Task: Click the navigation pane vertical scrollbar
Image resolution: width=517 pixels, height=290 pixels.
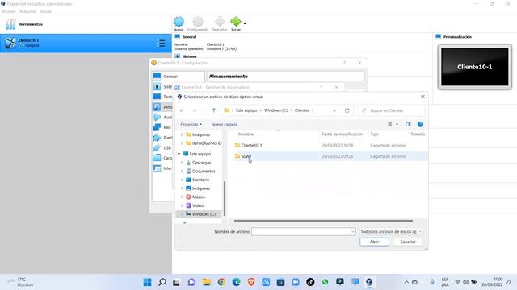Action: 225,199
